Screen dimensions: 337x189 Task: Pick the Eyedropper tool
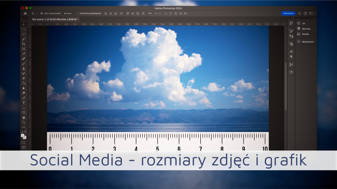coord(24,54)
